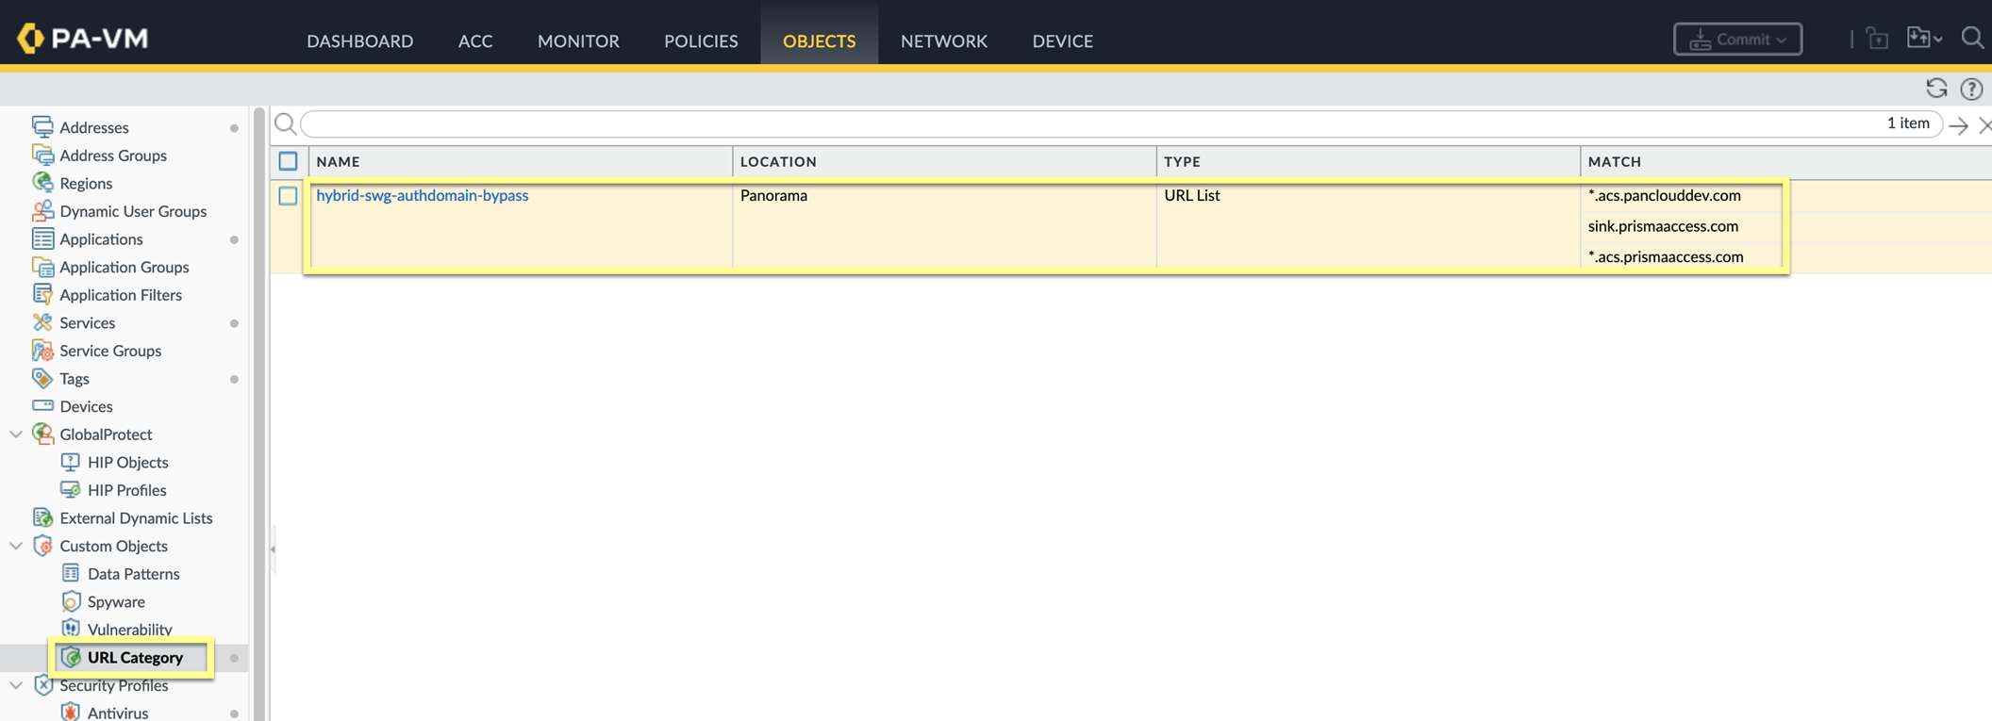Check the hybrid-swg-authdomain-bypass row checkbox

click(x=289, y=195)
